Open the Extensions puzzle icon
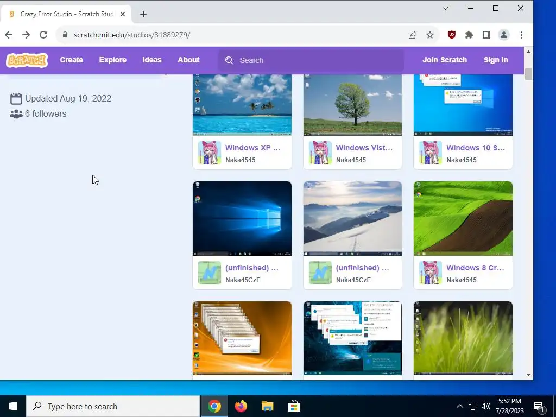The width and height of the screenshot is (556, 417). [469, 35]
